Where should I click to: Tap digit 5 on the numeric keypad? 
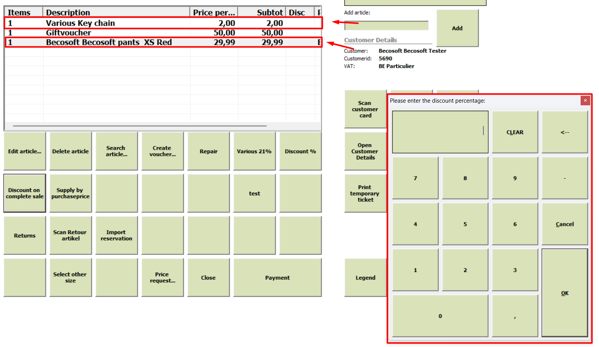[x=465, y=224]
